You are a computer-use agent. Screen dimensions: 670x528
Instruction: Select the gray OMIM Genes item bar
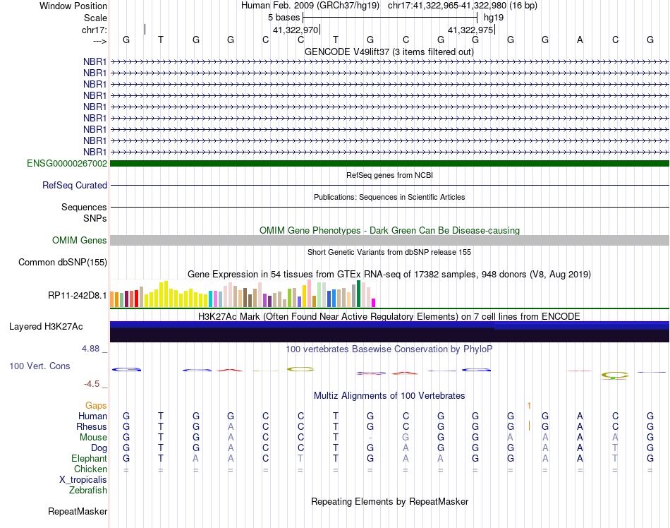(389, 240)
